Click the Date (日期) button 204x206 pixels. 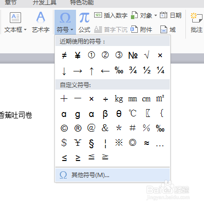(171, 16)
